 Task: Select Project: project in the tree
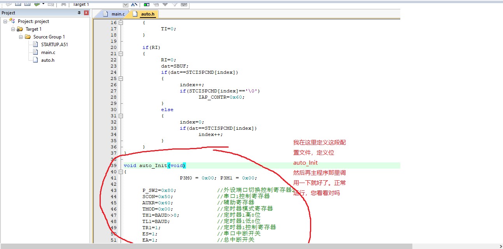[33, 21]
